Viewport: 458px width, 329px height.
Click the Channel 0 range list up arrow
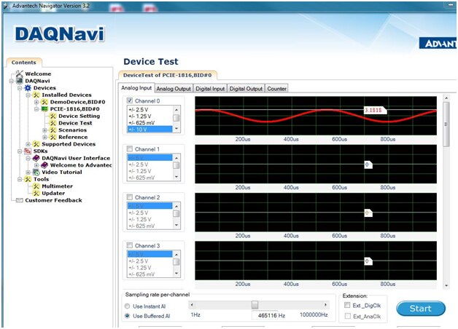[176, 110]
